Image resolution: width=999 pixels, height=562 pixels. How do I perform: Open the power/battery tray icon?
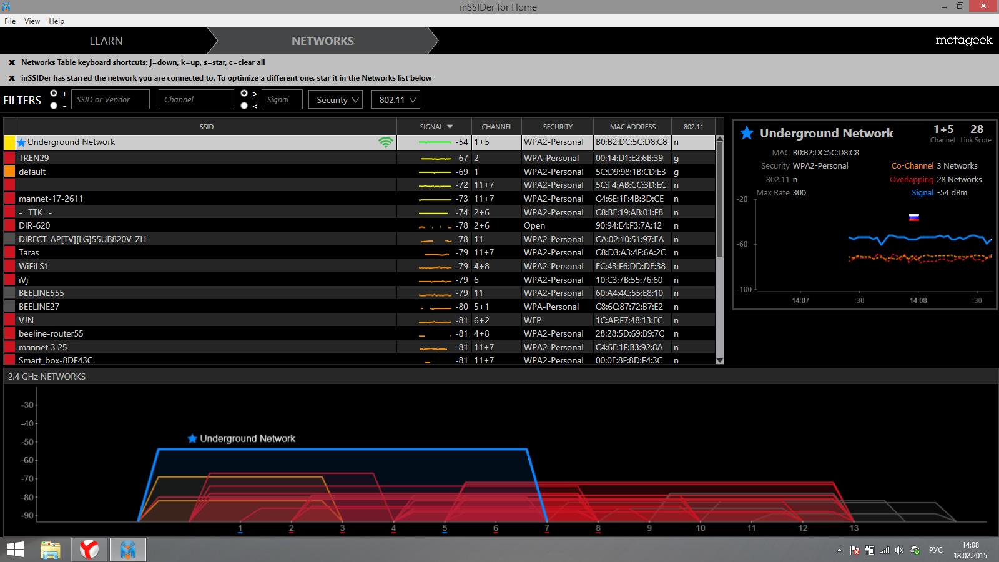coord(870,550)
